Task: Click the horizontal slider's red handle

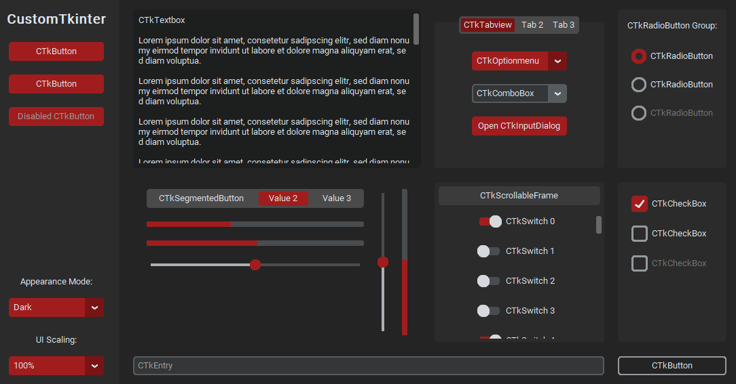Action: 255,265
